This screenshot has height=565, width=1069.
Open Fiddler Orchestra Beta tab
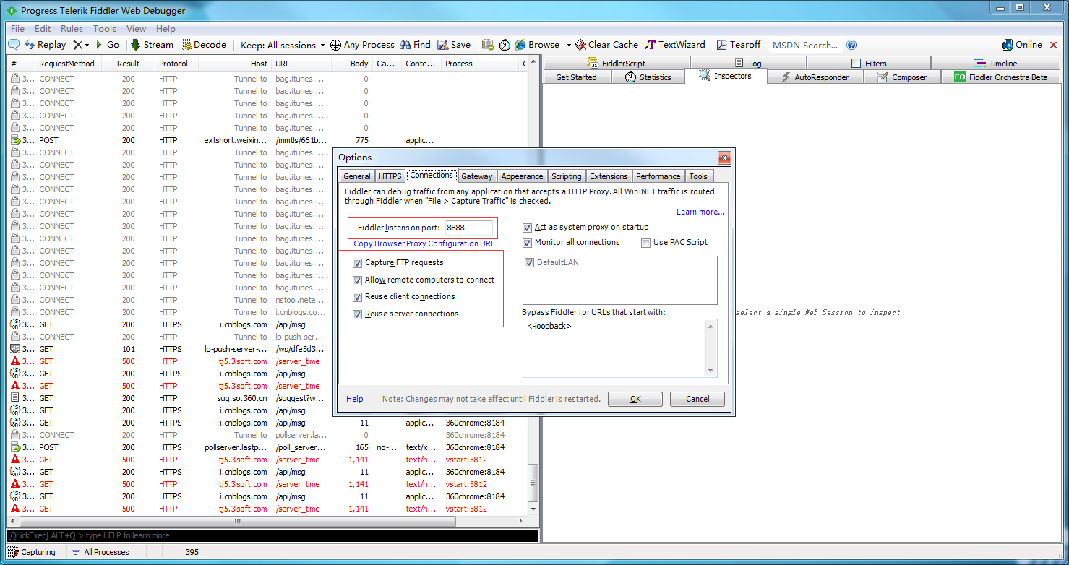(x=1000, y=77)
